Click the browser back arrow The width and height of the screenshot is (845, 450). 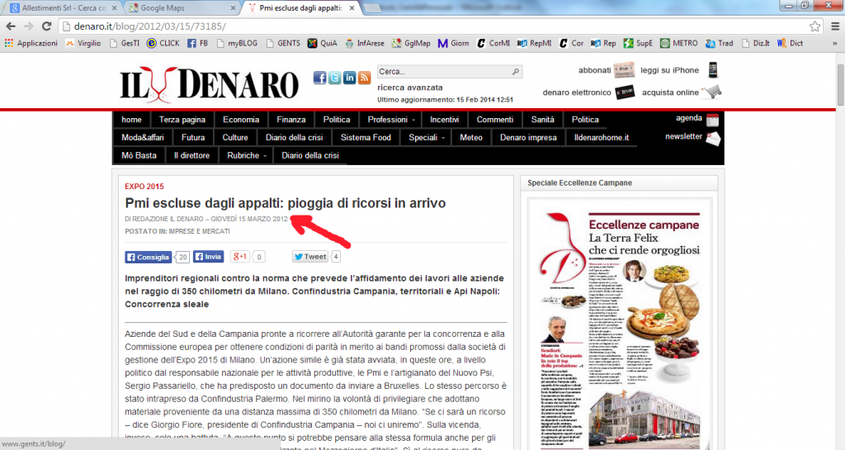click(11, 26)
